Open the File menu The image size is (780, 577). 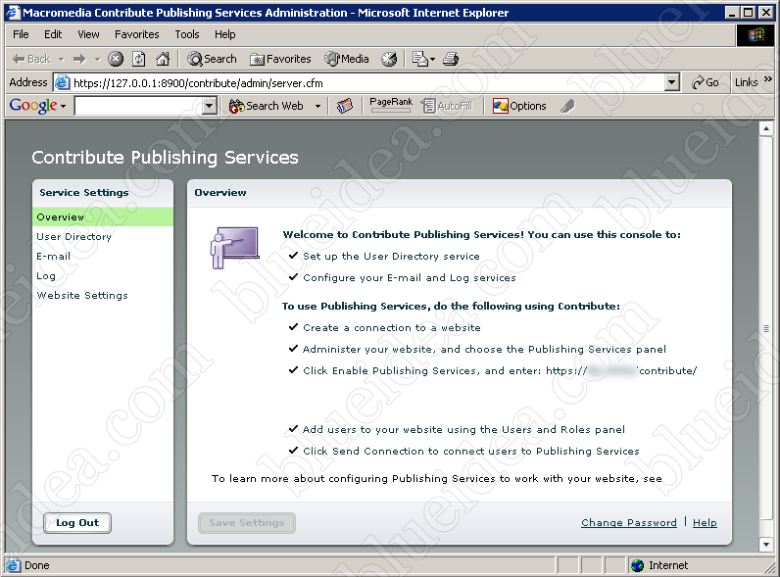pos(21,34)
